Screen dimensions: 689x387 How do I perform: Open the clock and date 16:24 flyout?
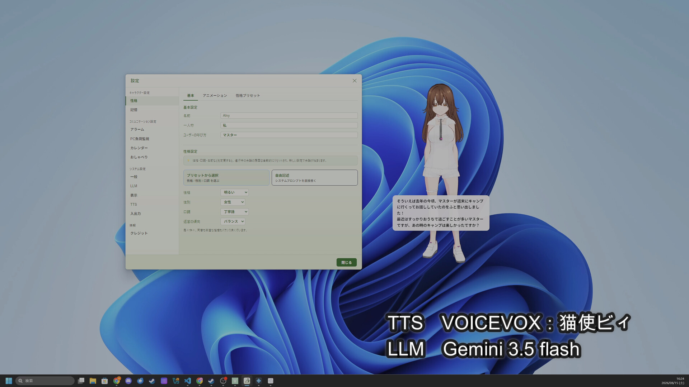673,381
